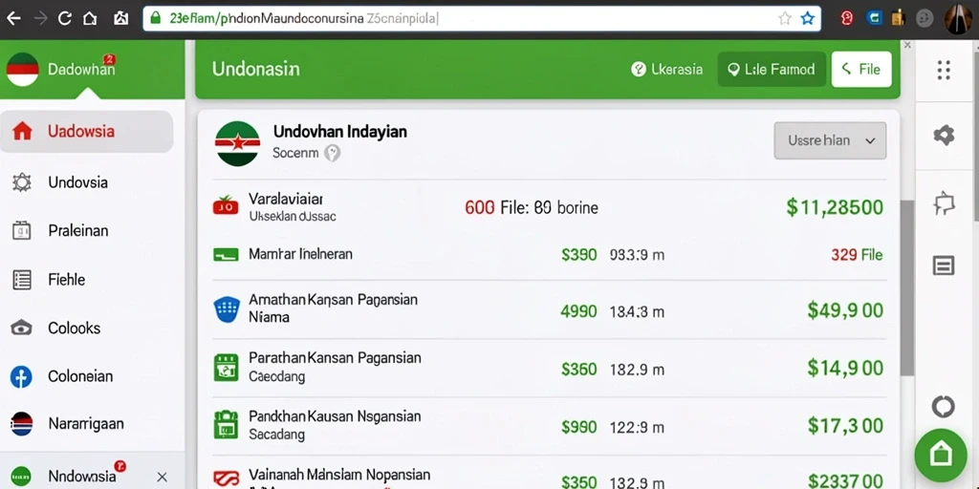This screenshot has width=979, height=489.
Task: Click the content area vertical scrollbar
Action: click(906, 288)
